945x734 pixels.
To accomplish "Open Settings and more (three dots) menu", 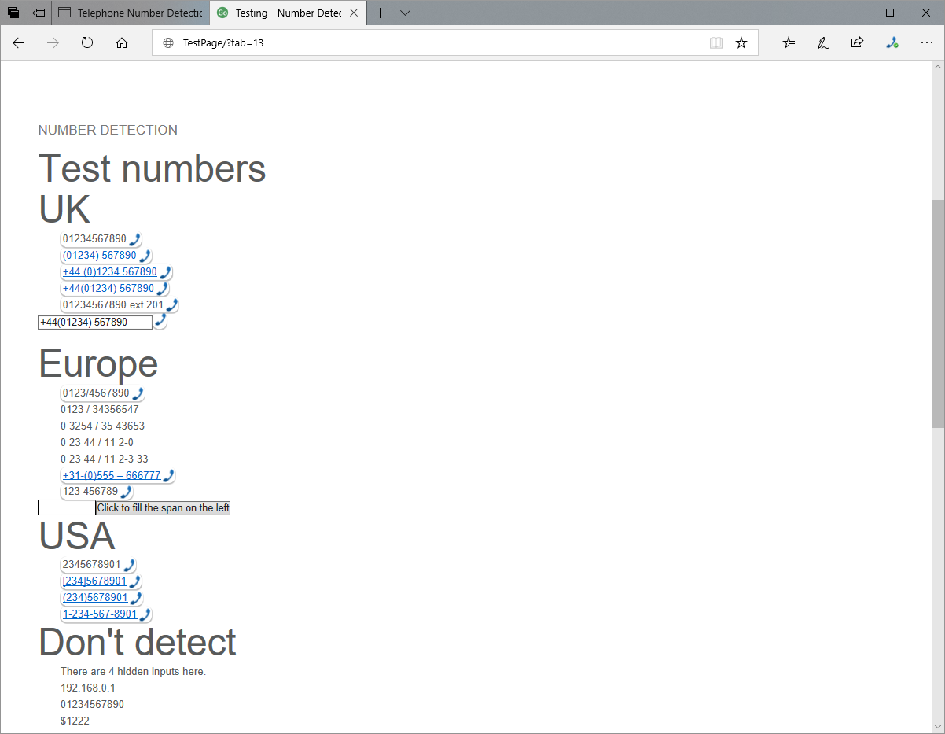I will tap(926, 43).
